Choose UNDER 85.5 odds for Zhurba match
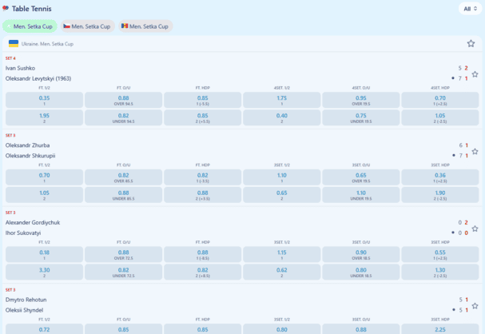The image size is (485, 334). (x=123, y=194)
